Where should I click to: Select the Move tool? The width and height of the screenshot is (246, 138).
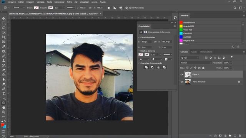[3, 18]
